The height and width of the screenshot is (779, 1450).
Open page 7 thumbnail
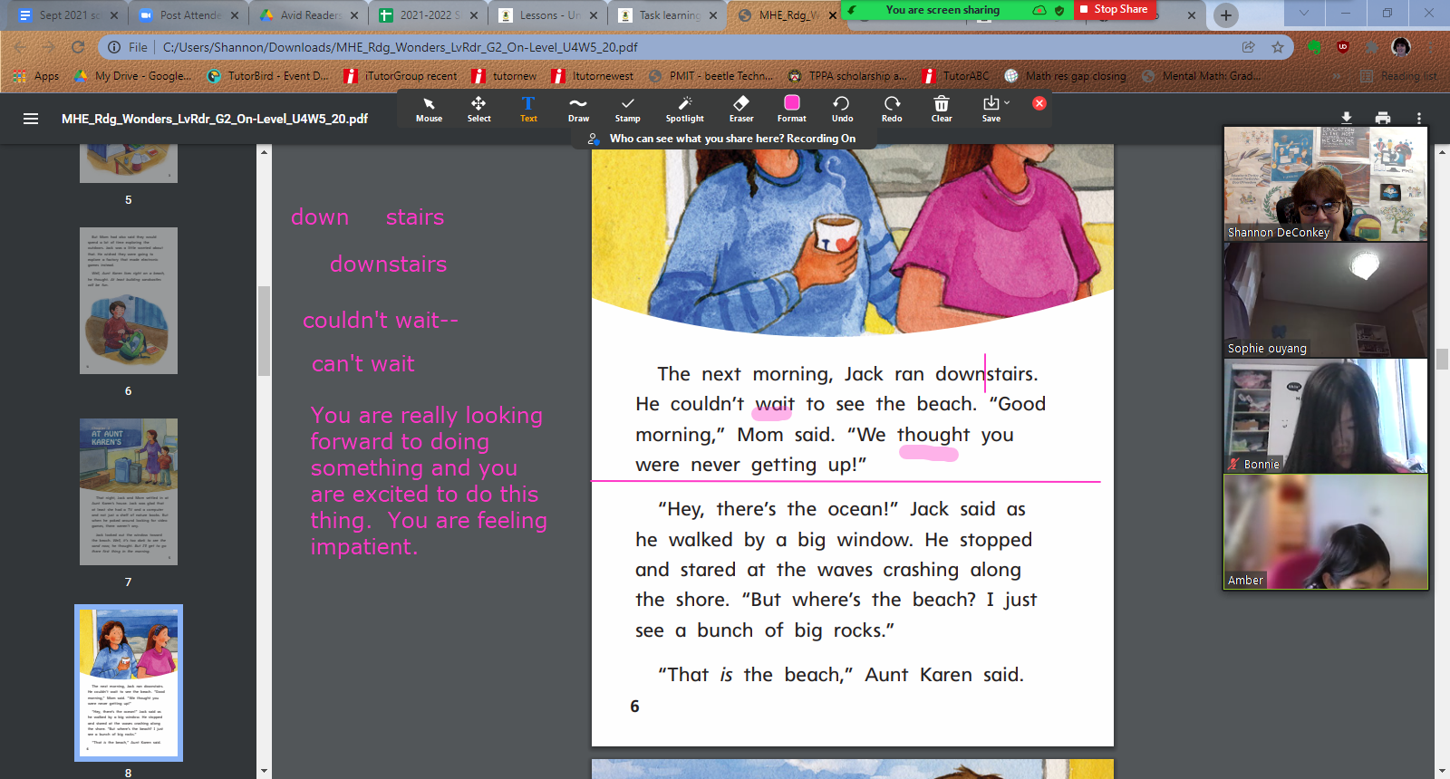point(129,492)
